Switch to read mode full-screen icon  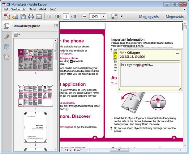[114, 16]
